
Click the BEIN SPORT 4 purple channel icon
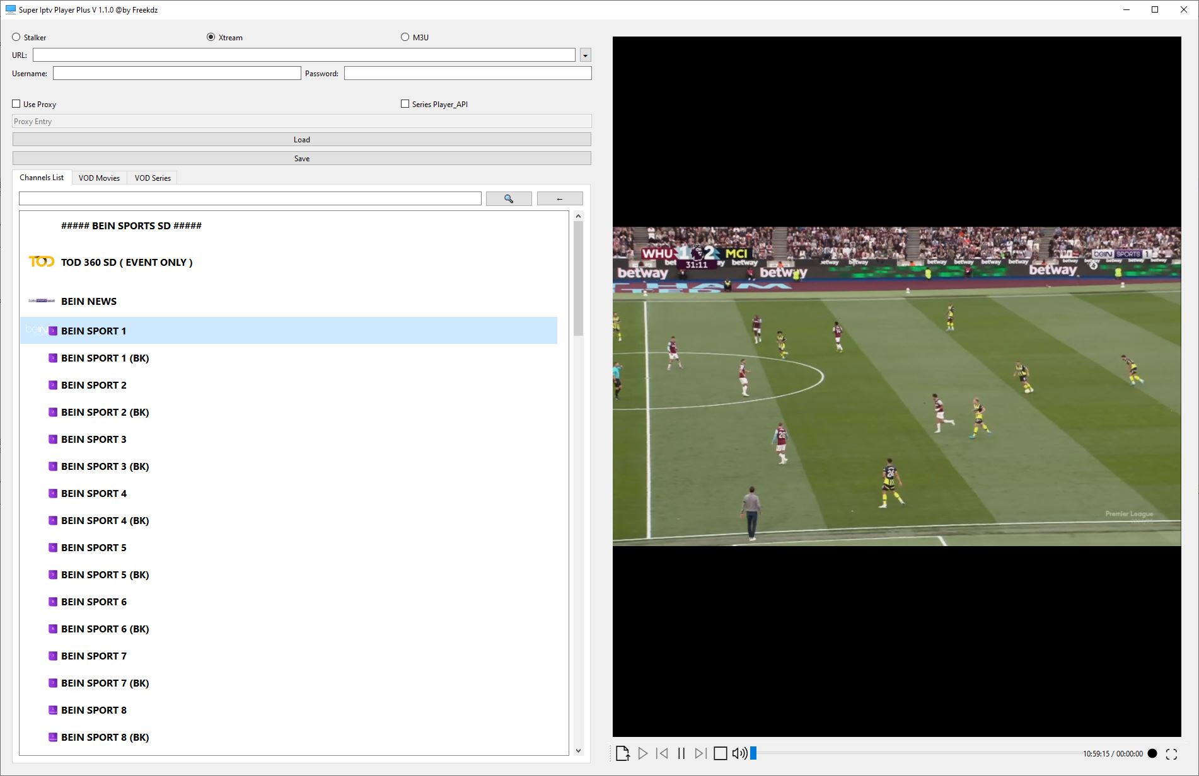tap(53, 493)
